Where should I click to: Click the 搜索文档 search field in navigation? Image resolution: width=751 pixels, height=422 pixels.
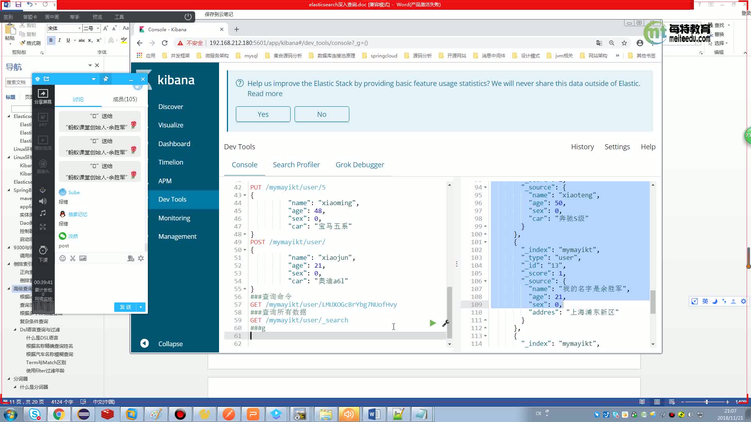pyautogui.click(x=18, y=82)
